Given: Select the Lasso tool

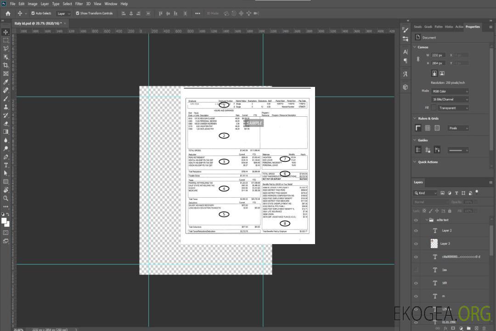Looking at the screenshot, I should (6, 48).
